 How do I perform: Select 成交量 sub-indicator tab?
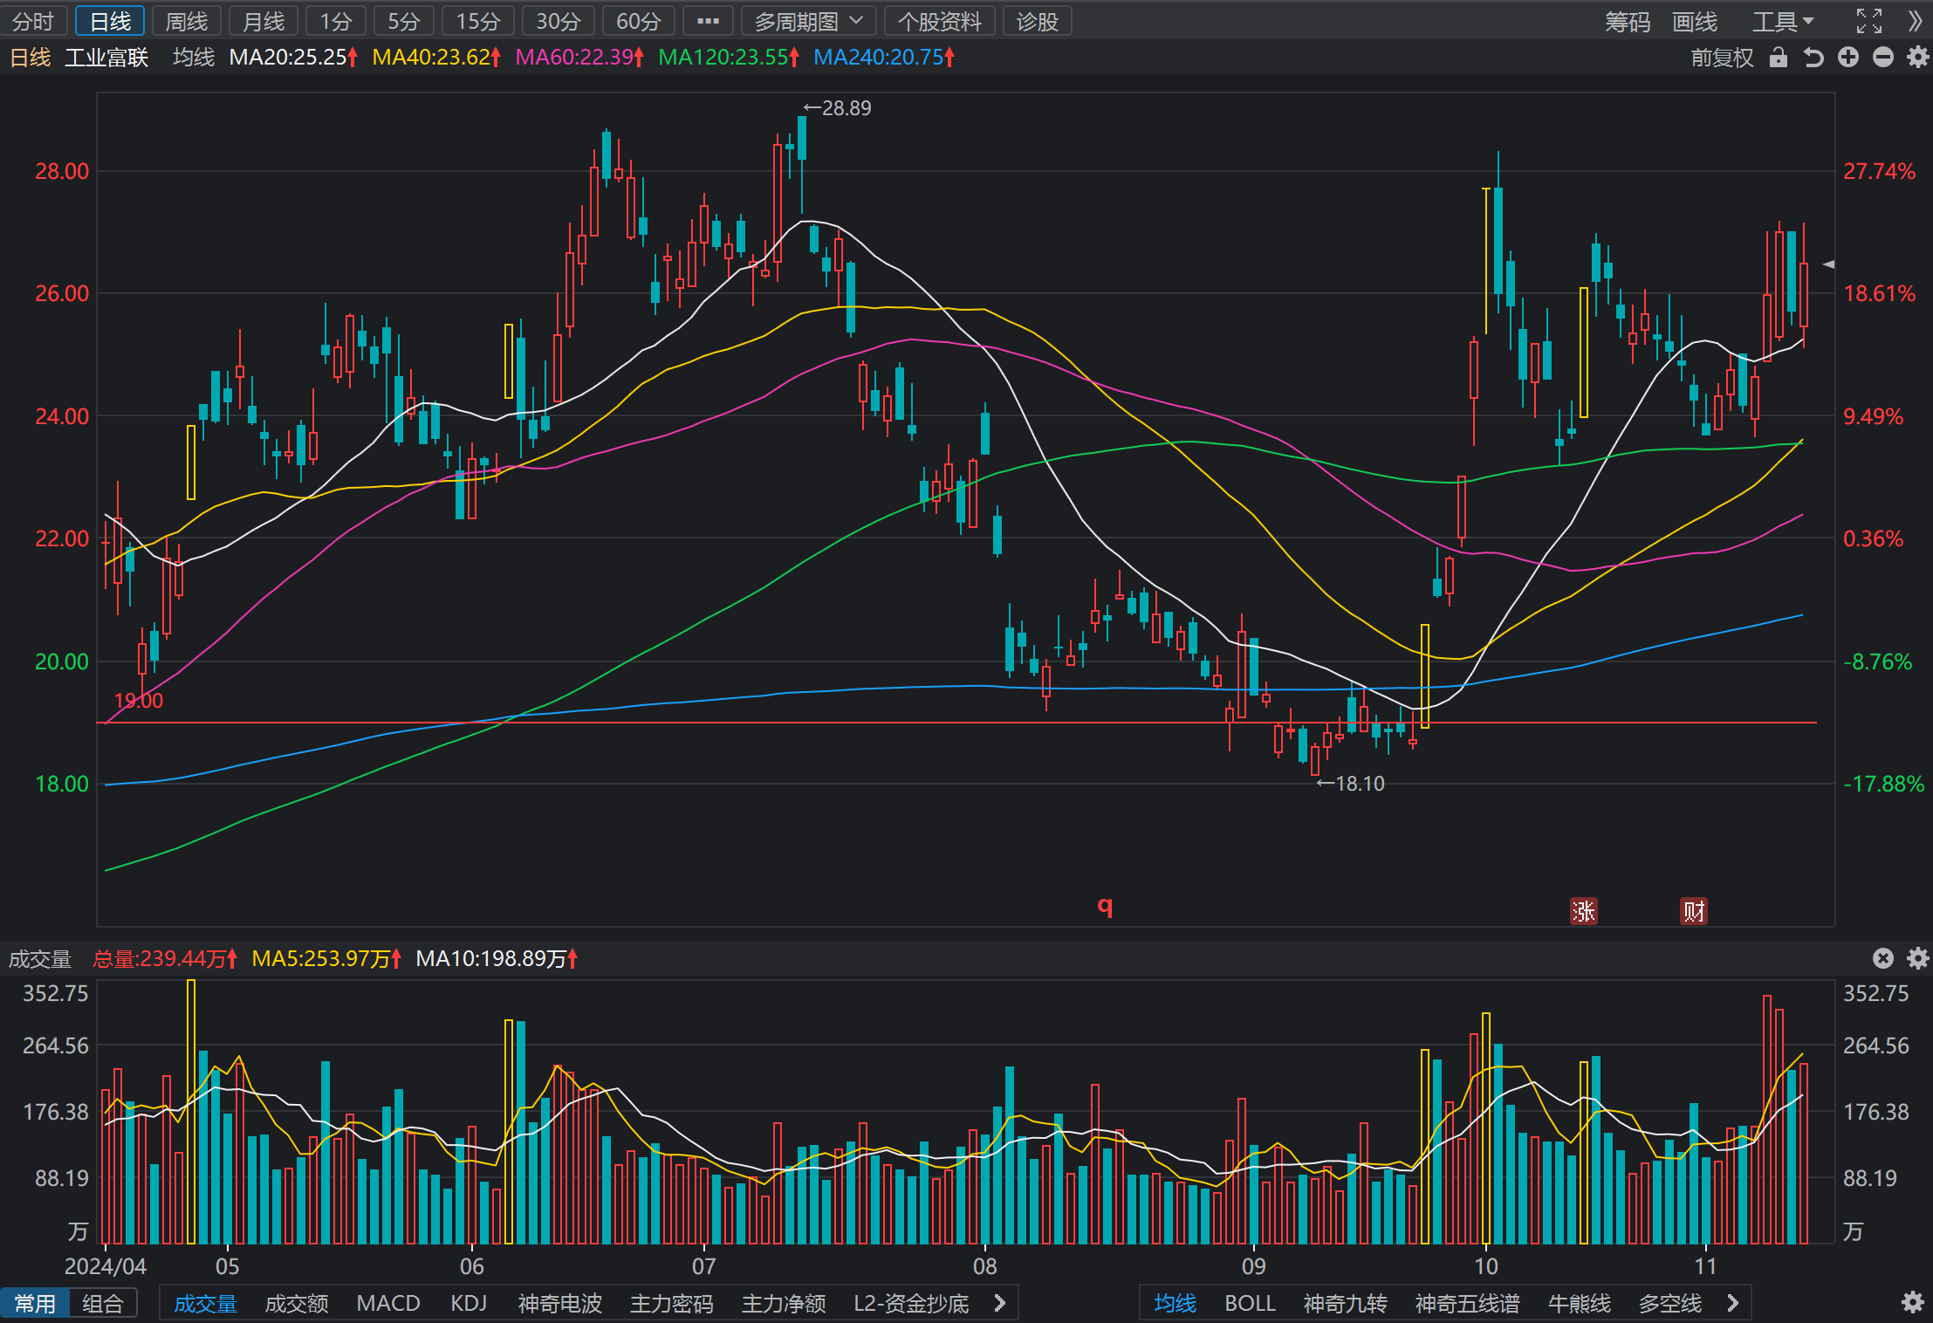pos(206,1303)
